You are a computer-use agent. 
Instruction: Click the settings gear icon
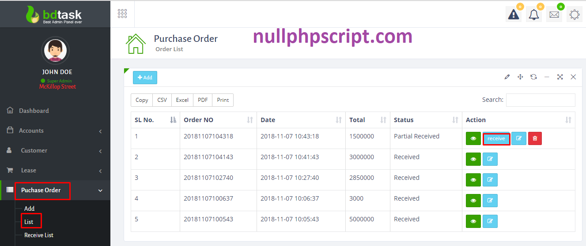pos(575,15)
